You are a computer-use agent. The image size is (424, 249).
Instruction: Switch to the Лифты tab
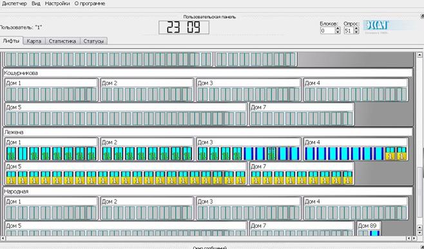coord(11,41)
